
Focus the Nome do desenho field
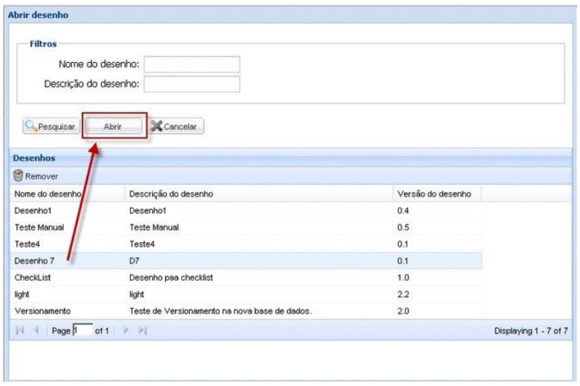[x=191, y=65]
